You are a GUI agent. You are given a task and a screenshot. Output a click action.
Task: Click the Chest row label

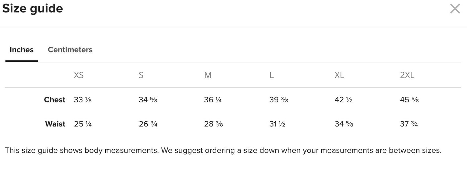pos(55,100)
